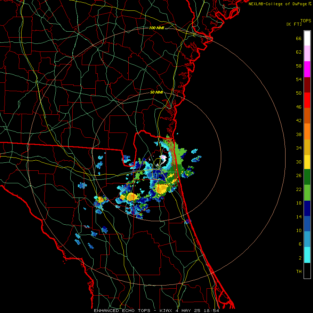Click the '54' legend value
Image resolution: width=313 pixels, height=313 pixels.
pyautogui.click(x=299, y=79)
